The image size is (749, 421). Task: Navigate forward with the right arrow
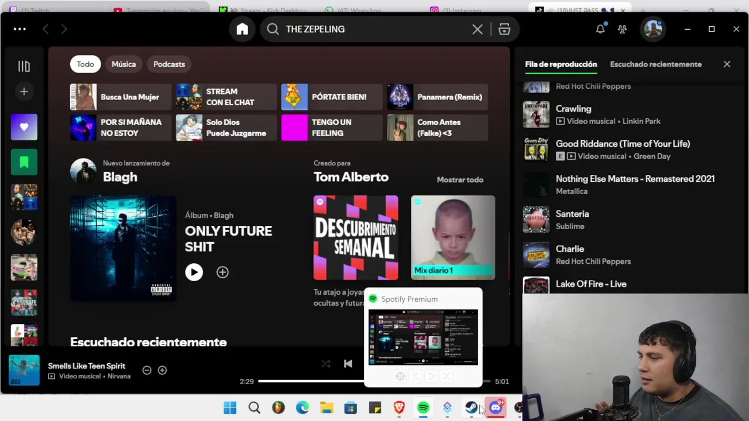64,29
